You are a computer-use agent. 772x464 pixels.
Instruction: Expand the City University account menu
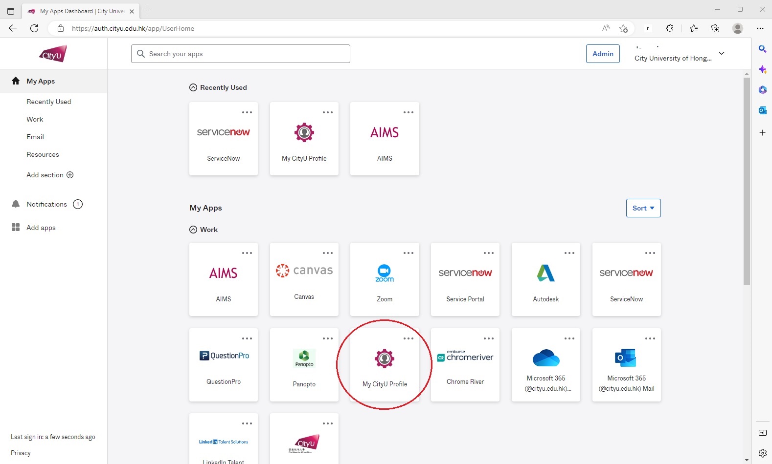721,54
